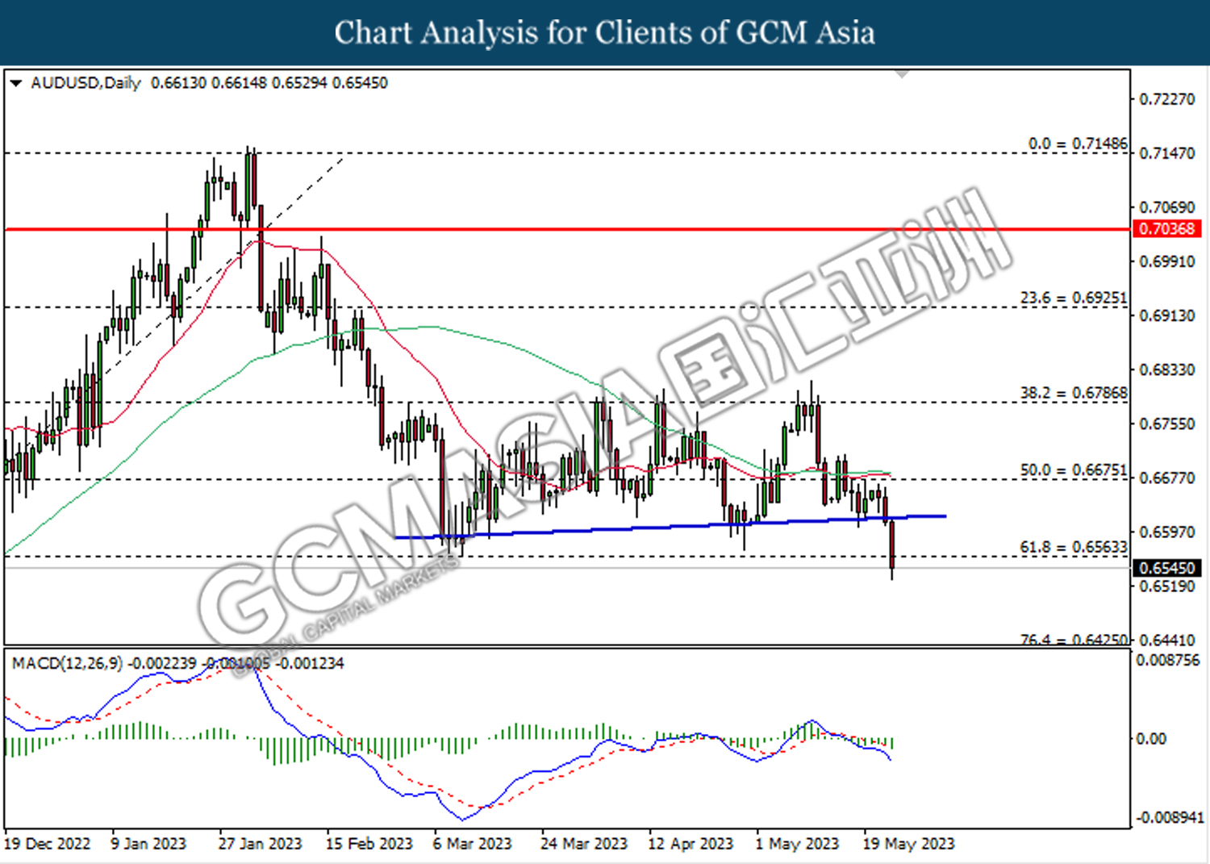Click the latest candlestick below the blue trendline
Image resolution: width=1210 pixels, height=864 pixels.
tap(892, 547)
